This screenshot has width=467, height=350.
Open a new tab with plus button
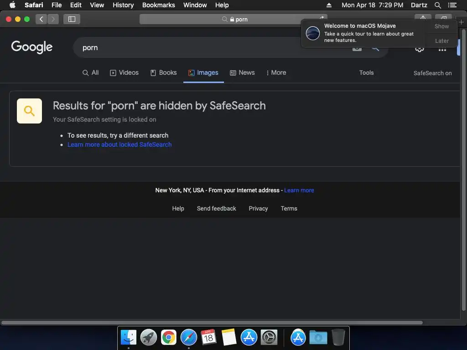461,22
